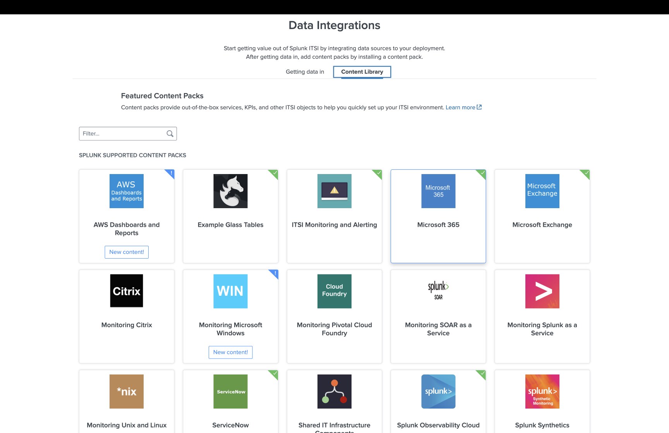Screen dimensions: 669x433
Task: Click New content! on AWS Dashboards and Reports
Action: [x=126, y=252]
